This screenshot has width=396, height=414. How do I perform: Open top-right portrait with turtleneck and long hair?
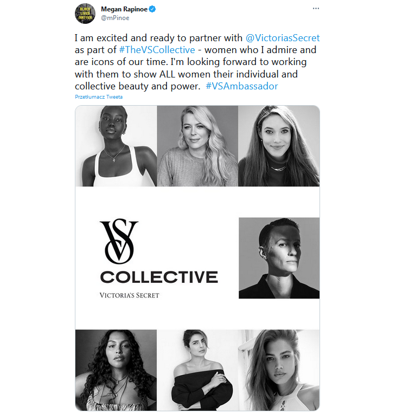[279, 146]
